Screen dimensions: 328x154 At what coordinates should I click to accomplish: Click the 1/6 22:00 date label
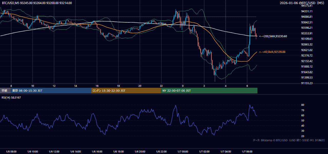click(161, 152)
